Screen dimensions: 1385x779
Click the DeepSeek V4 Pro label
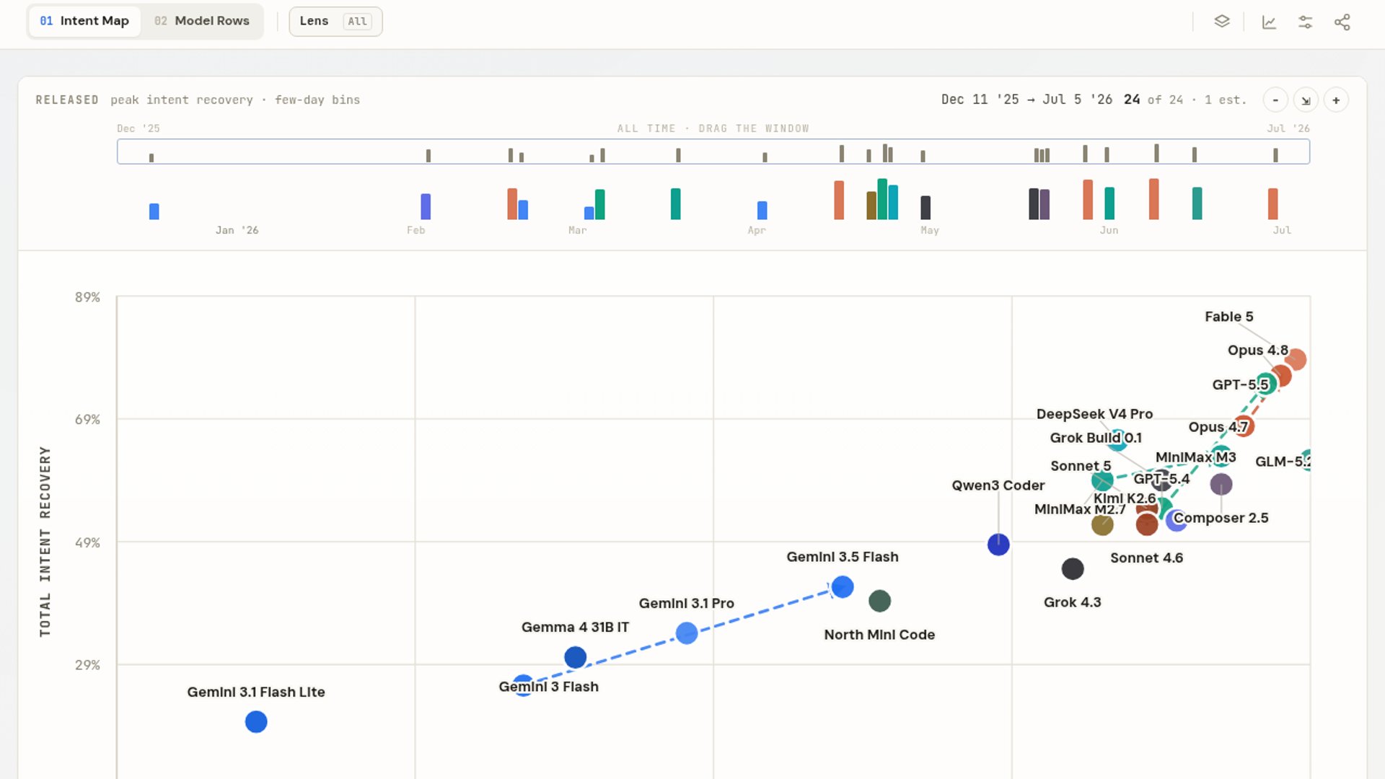point(1094,414)
